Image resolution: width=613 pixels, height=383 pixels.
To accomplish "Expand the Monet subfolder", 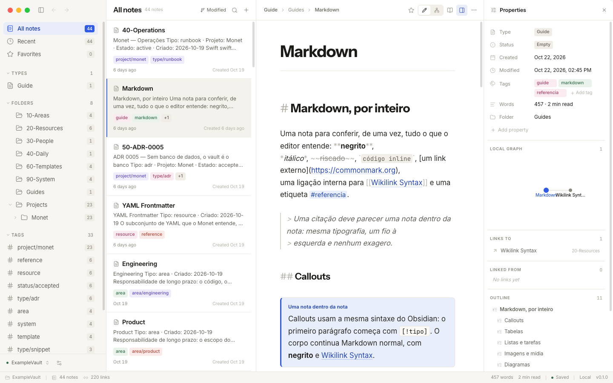I will pyautogui.click(x=15, y=217).
